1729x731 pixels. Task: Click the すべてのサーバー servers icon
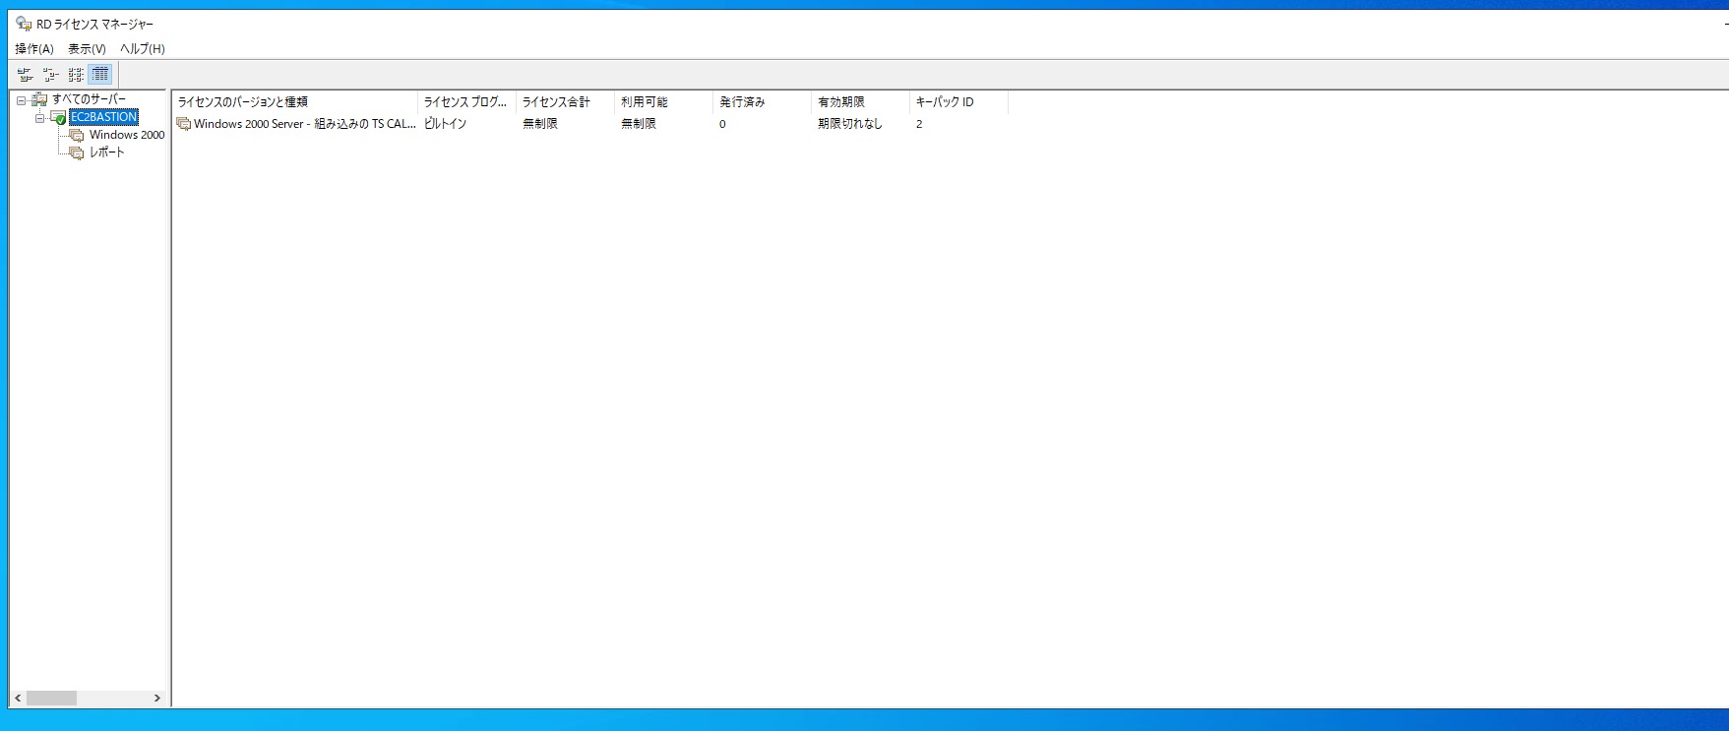coord(39,99)
